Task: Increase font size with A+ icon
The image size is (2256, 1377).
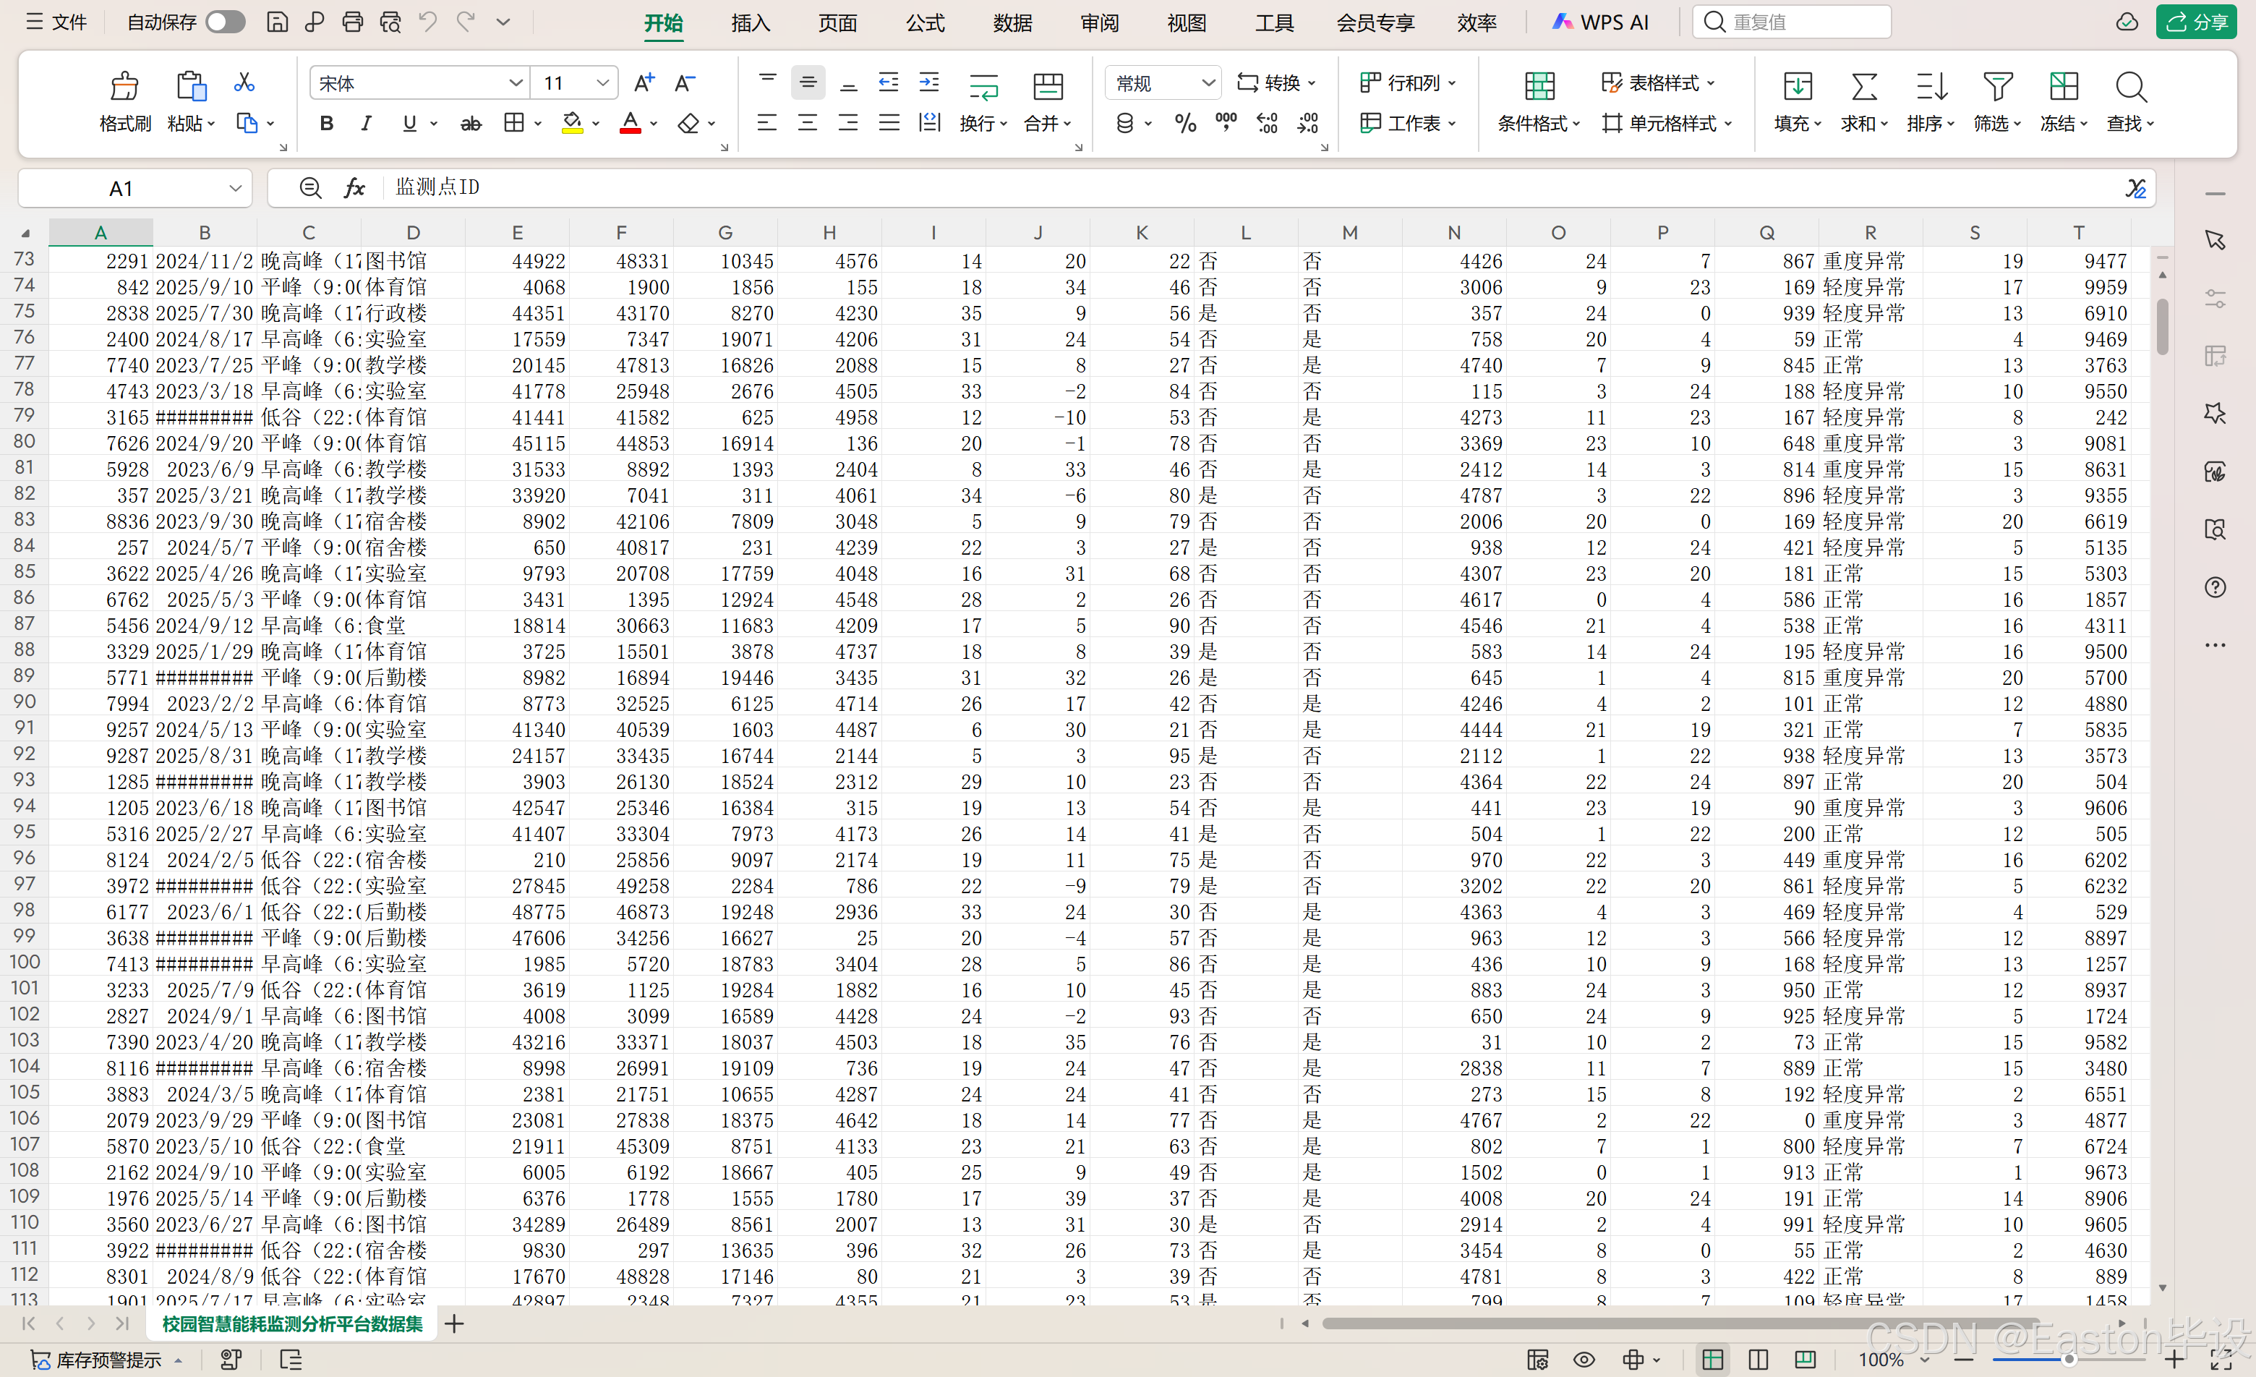Action: pyautogui.click(x=644, y=83)
